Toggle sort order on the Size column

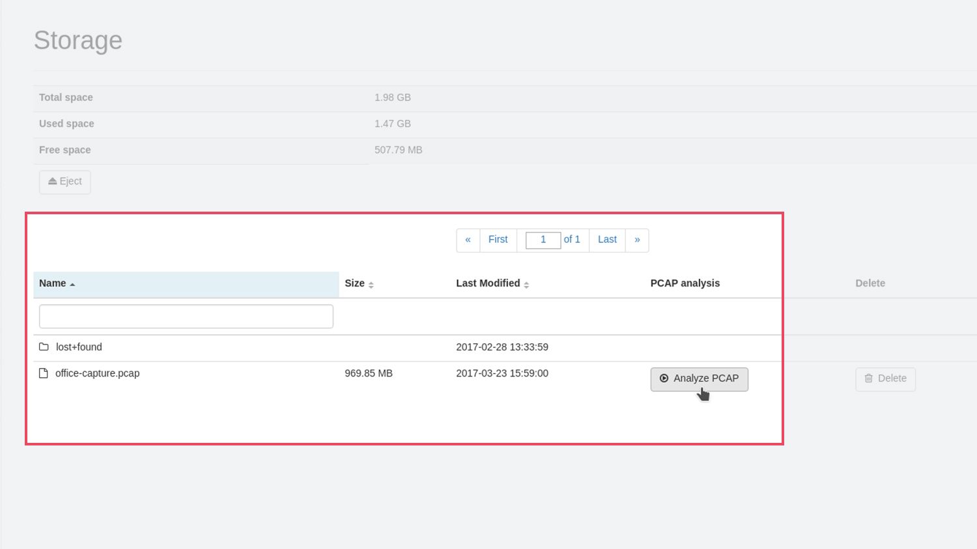(x=371, y=285)
